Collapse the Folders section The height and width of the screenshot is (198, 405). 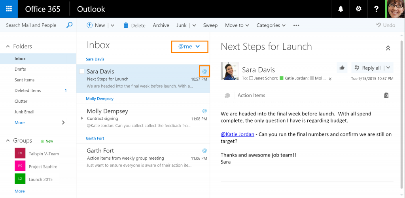8,46
